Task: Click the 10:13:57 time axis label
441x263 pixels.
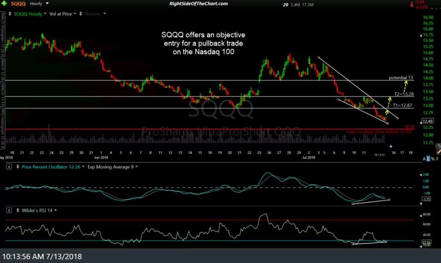Action: 379,155
